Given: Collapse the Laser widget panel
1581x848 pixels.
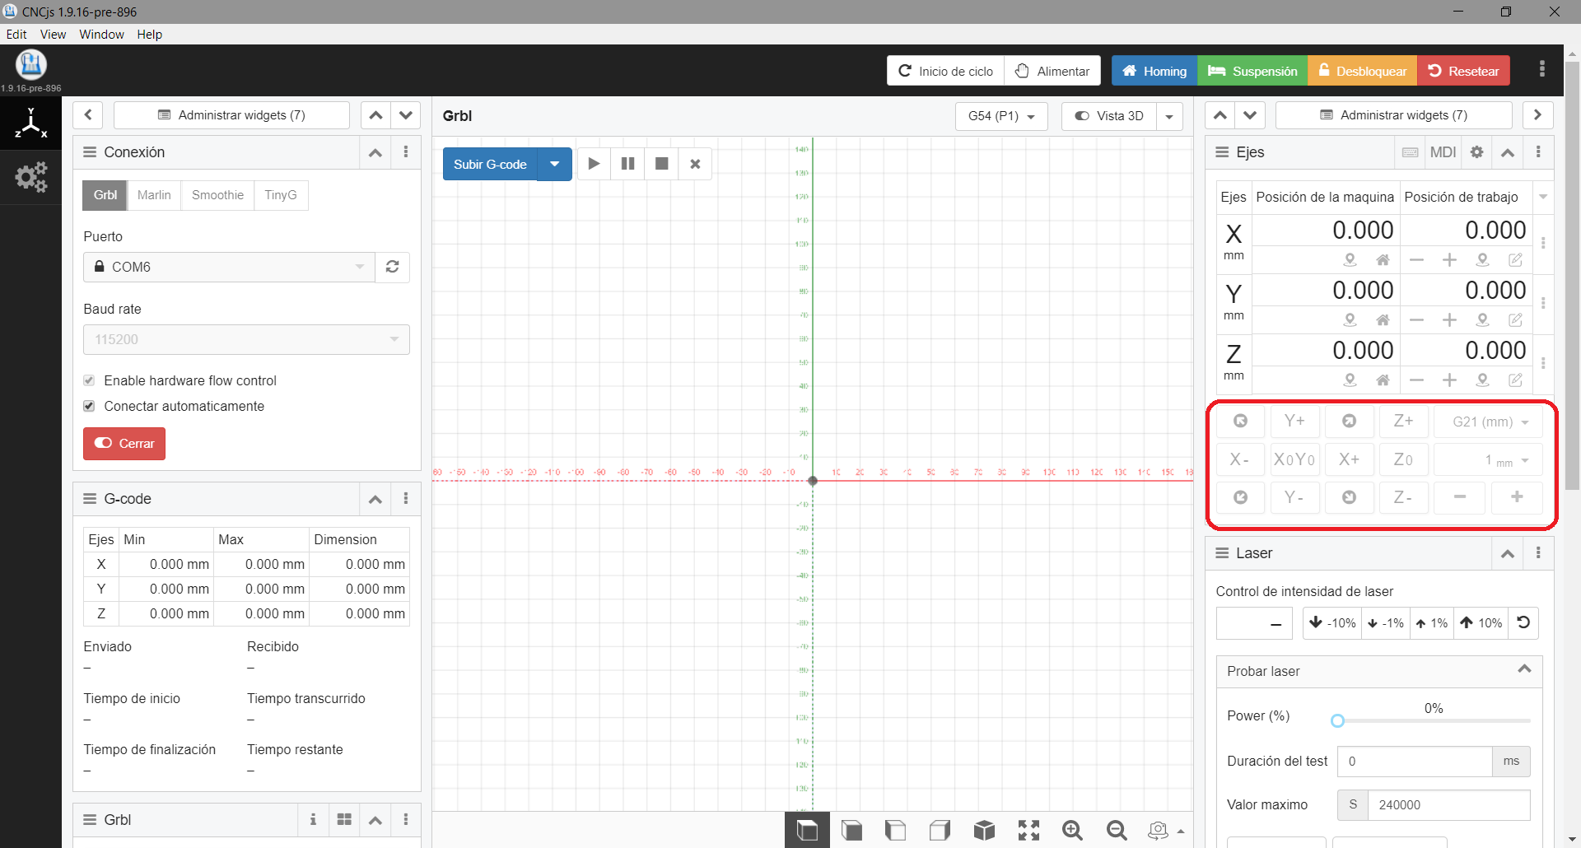Looking at the screenshot, I should click(x=1507, y=553).
